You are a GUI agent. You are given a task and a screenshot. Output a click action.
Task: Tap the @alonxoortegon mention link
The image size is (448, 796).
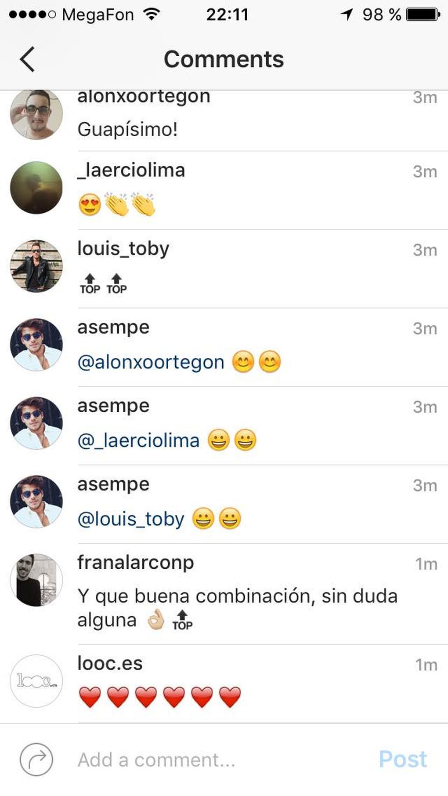tap(151, 362)
